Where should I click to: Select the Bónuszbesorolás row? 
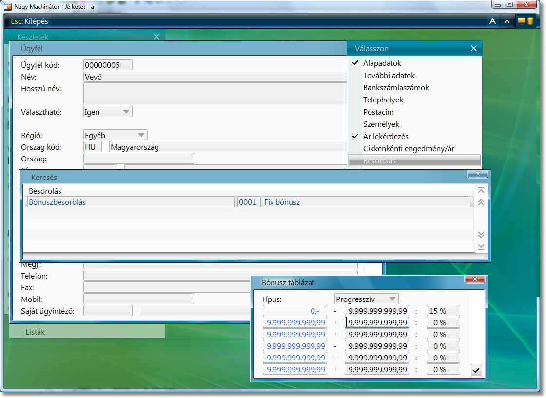coord(248,202)
